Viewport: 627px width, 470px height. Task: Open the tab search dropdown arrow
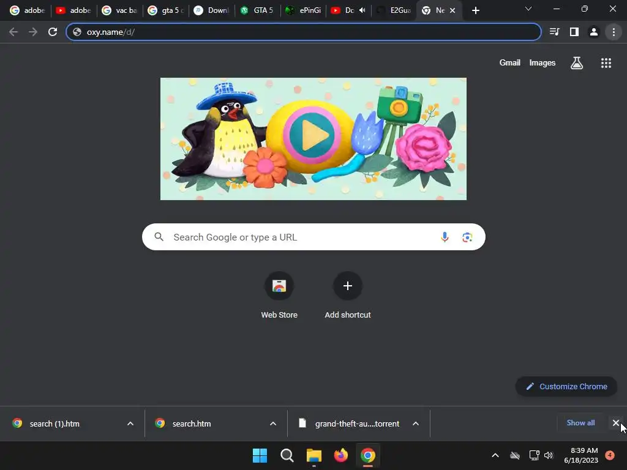(x=528, y=9)
